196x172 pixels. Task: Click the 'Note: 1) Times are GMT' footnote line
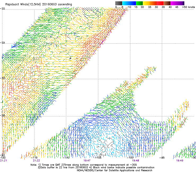point(84,165)
